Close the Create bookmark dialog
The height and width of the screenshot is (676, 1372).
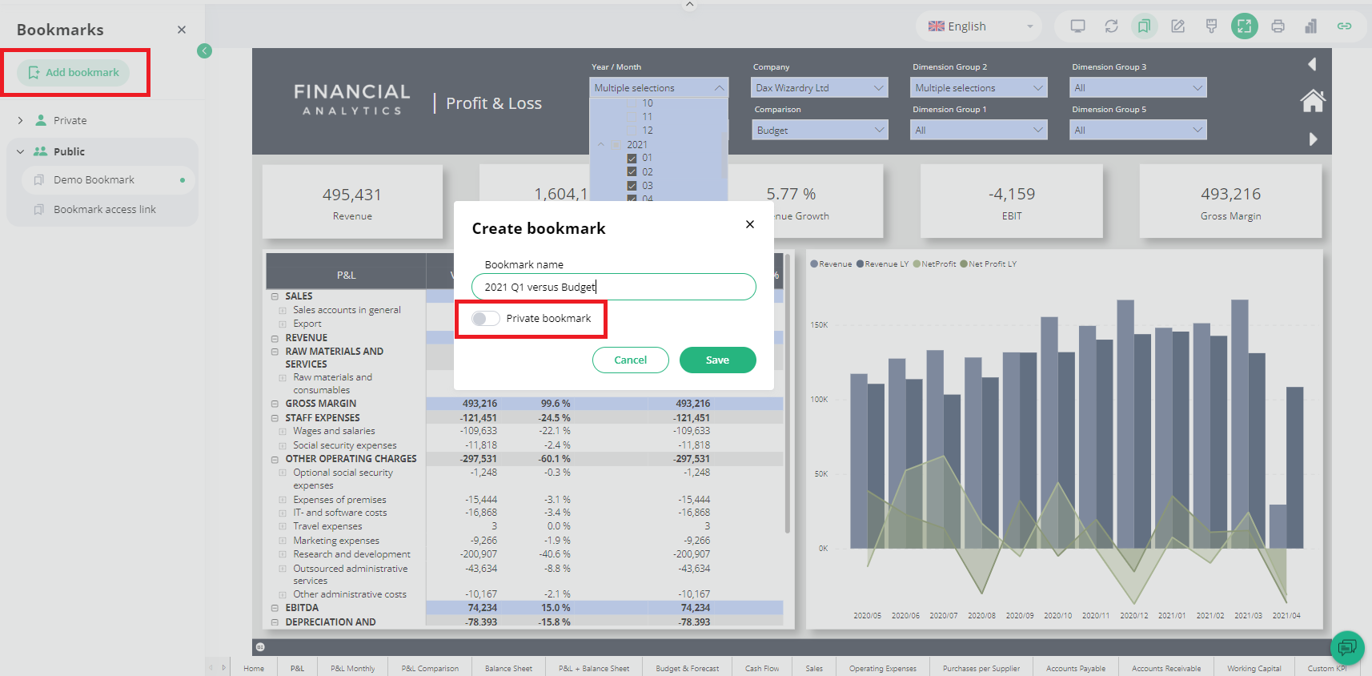750,224
